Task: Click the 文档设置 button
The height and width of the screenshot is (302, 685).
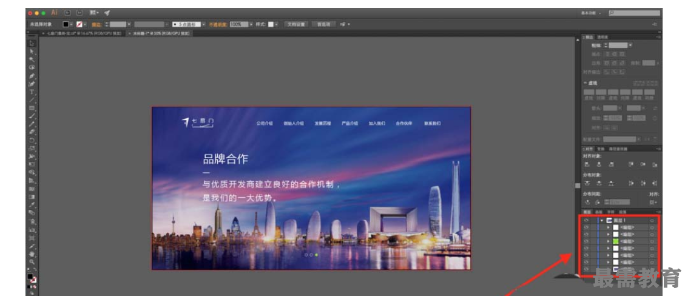Action: tap(296, 24)
